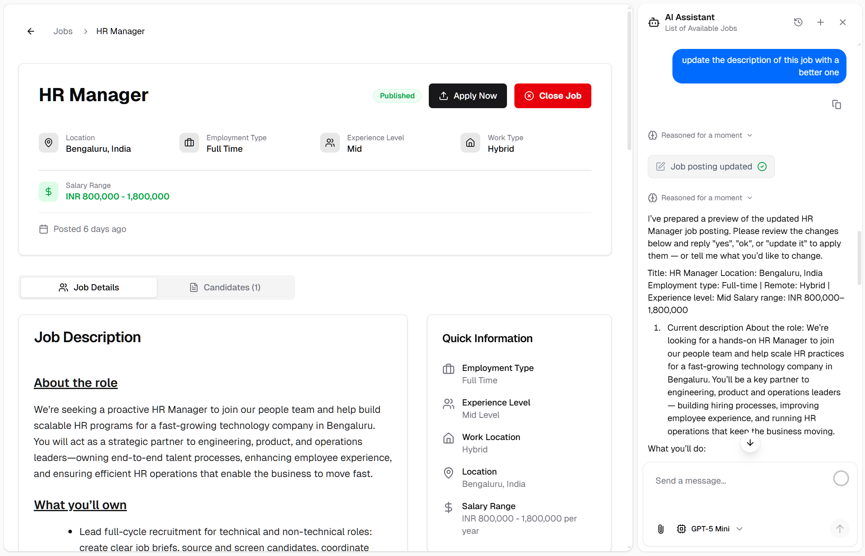Screen dimensions: 865x556
Task: Expand the second 'Reasoned for a moment'
Action: tap(701, 198)
